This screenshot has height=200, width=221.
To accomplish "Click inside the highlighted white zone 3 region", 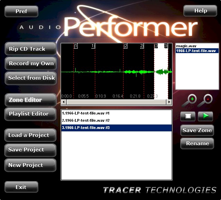I will (x=161, y=71).
